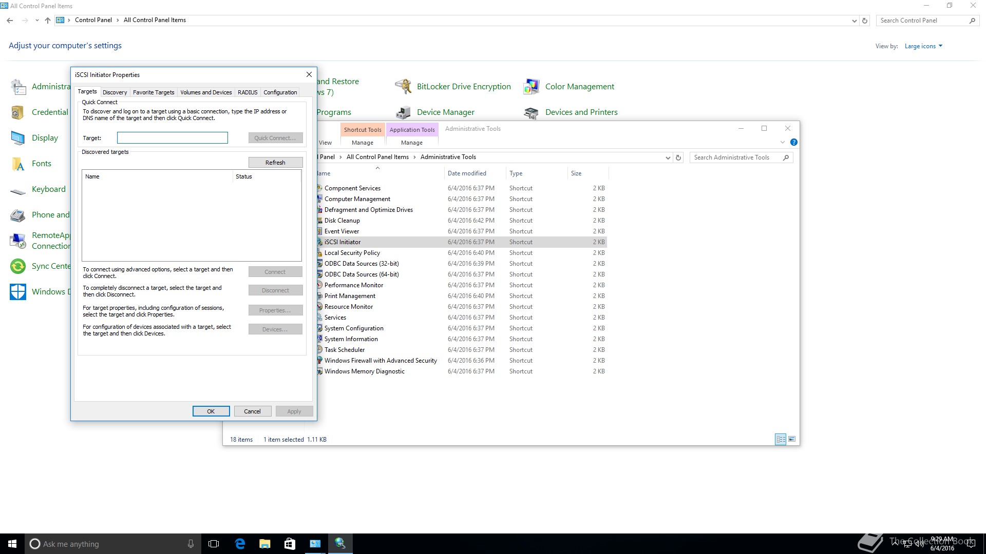Go back in Control Panel

[10, 21]
